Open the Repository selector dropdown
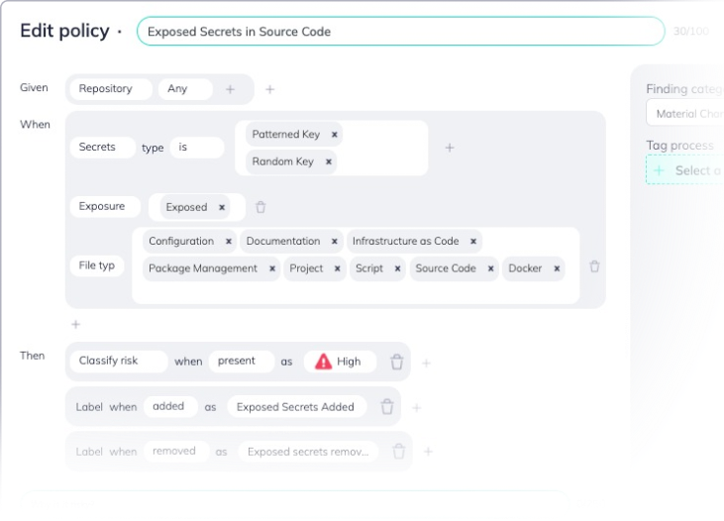Screen dimensions: 724x521 (x=109, y=89)
